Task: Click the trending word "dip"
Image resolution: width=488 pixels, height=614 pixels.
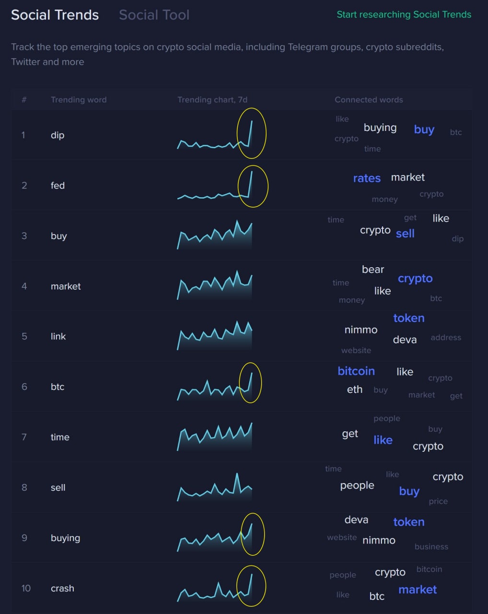Action: coord(58,135)
